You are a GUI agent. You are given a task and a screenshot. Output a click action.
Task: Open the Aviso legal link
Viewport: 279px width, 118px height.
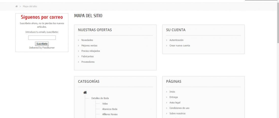[x=175, y=103]
